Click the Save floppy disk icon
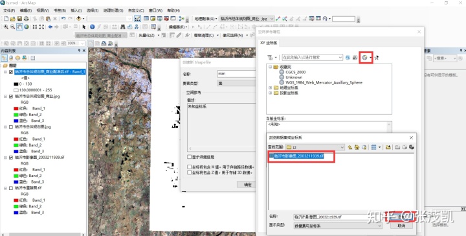466x236 pixels. point(19,19)
